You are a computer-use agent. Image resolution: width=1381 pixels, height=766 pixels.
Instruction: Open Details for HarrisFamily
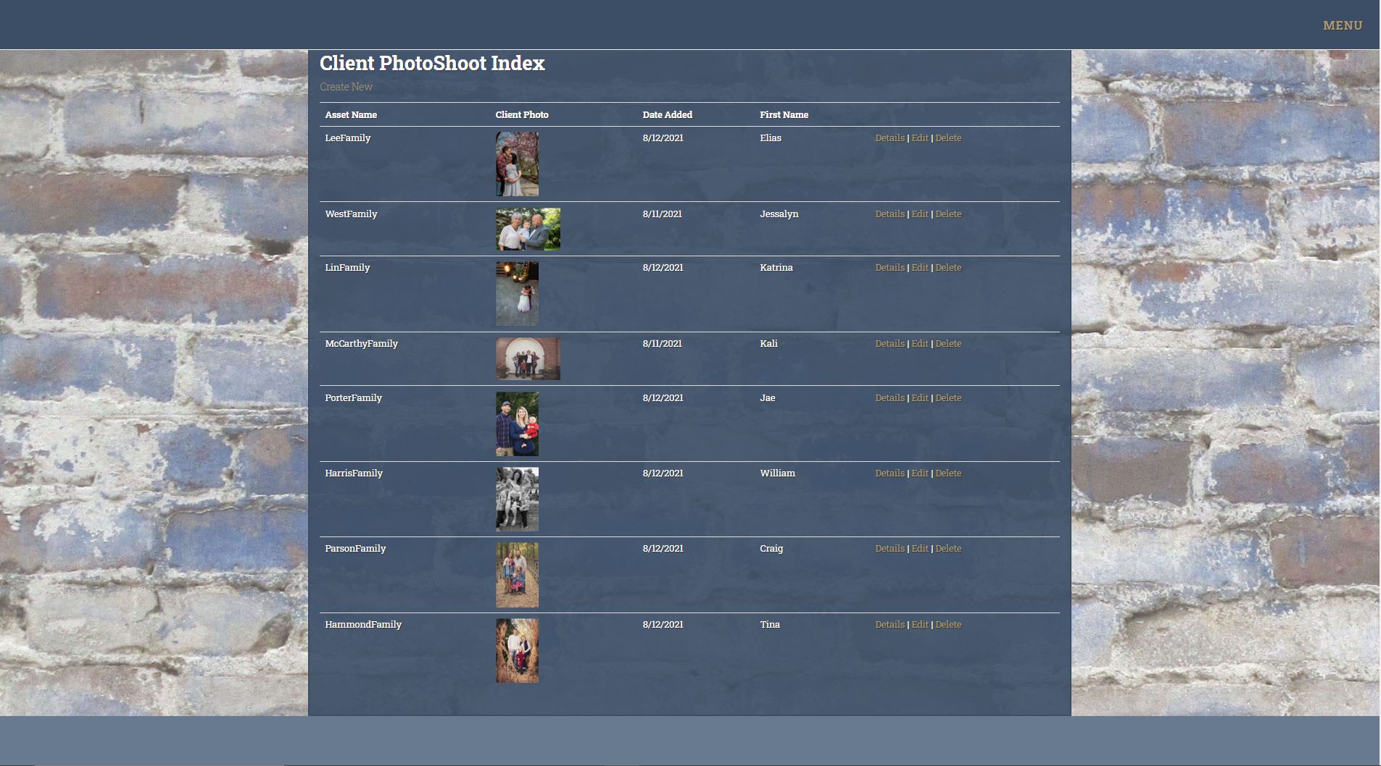(889, 473)
